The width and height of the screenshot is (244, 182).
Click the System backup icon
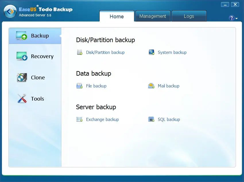151,52
